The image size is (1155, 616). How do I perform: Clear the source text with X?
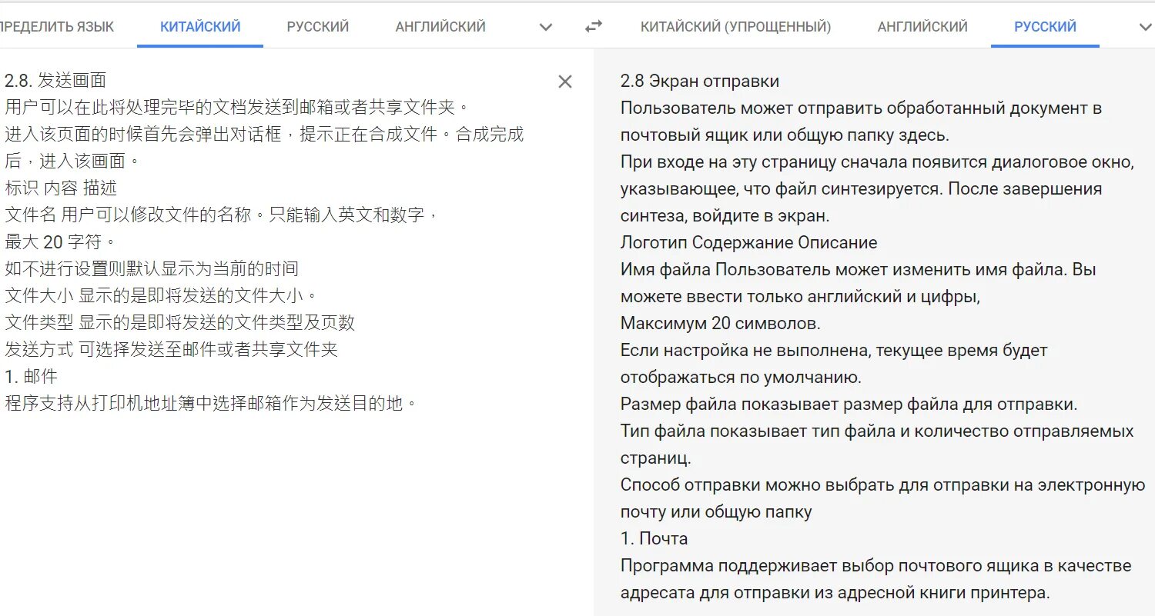[565, 82]
